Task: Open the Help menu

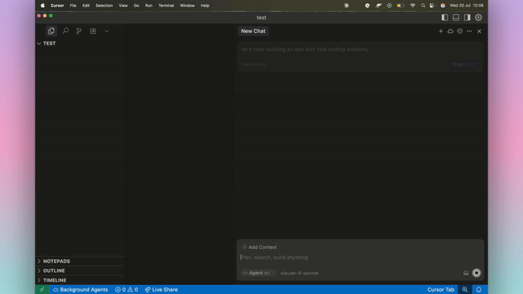Action: 205,5
